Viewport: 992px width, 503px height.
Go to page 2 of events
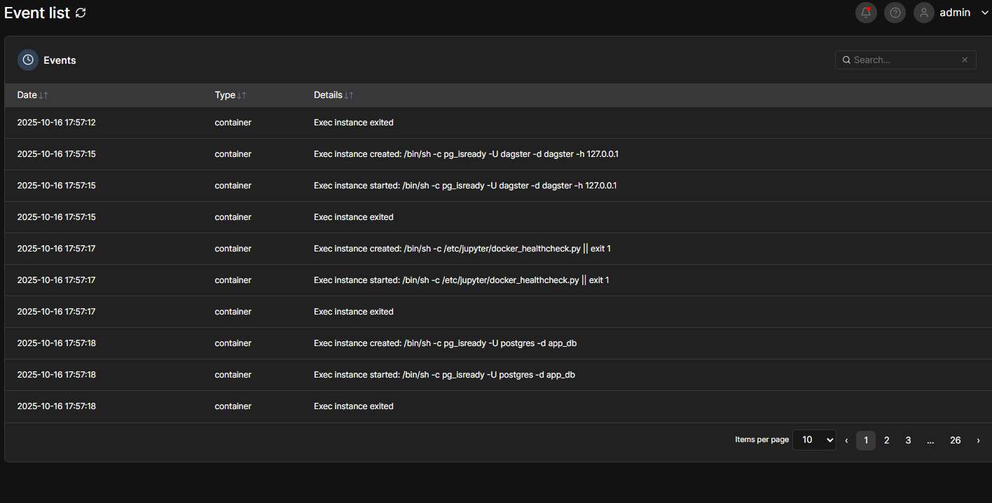[x=887, y=440]
